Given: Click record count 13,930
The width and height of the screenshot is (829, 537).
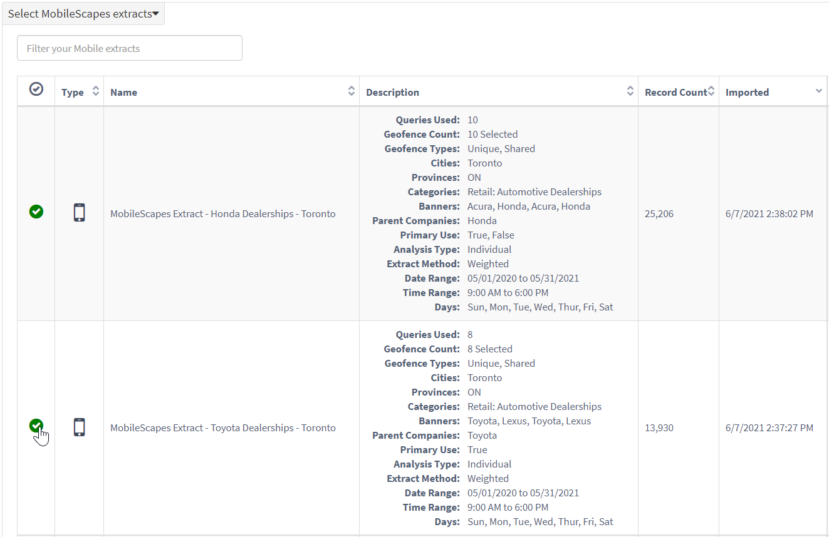Looking at the screenshot, I should (659, 427).
